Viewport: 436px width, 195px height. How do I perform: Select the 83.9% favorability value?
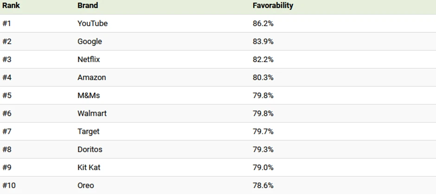coord(263,41)
